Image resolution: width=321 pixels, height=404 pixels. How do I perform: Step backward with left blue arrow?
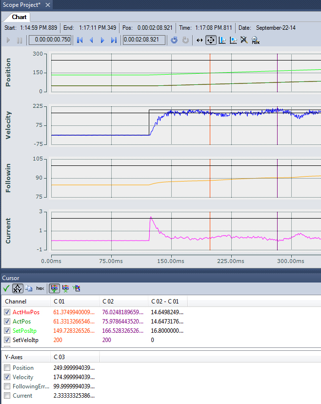coord(91,40)
